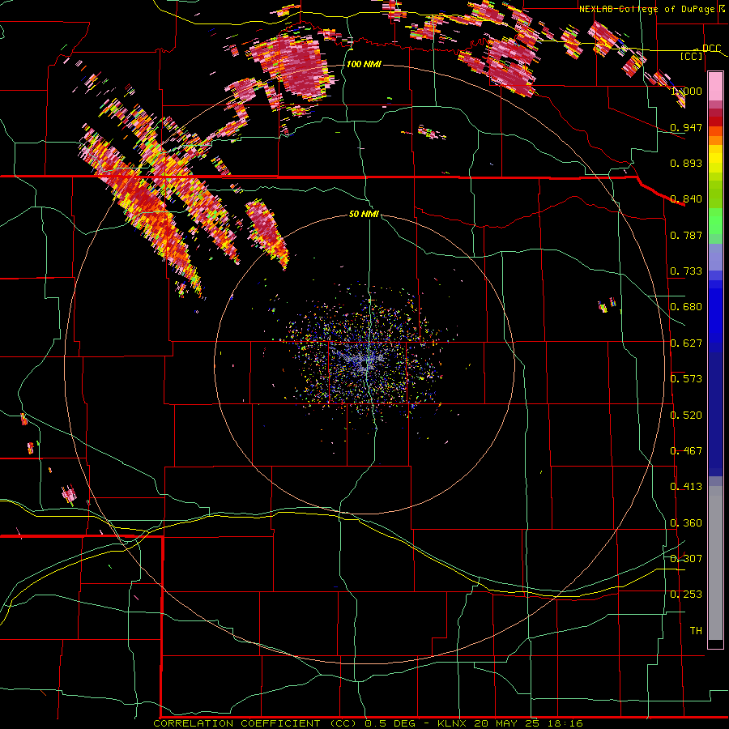
Task: Click the TH label on the scale
Action: [696, 631]
